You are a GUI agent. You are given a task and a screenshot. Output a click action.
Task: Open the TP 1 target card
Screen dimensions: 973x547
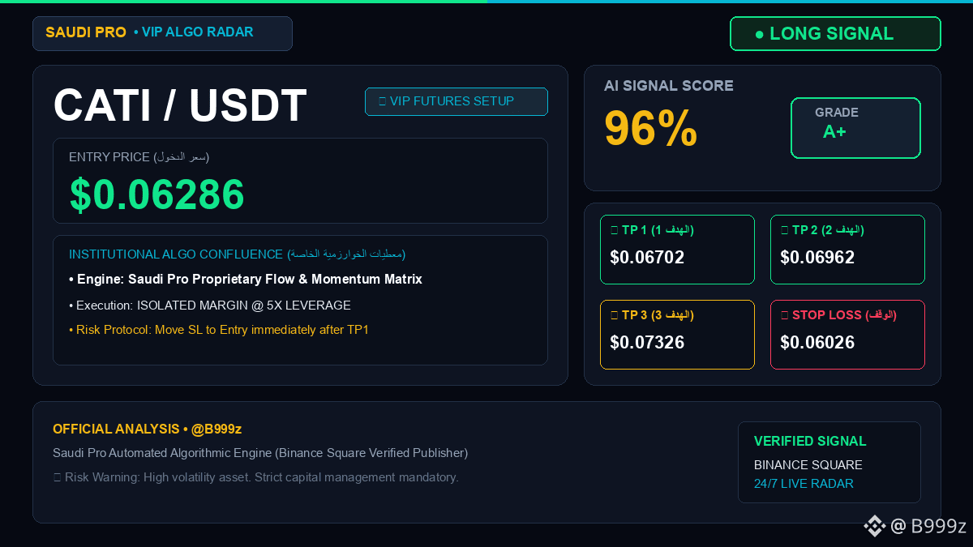(677, 250)
